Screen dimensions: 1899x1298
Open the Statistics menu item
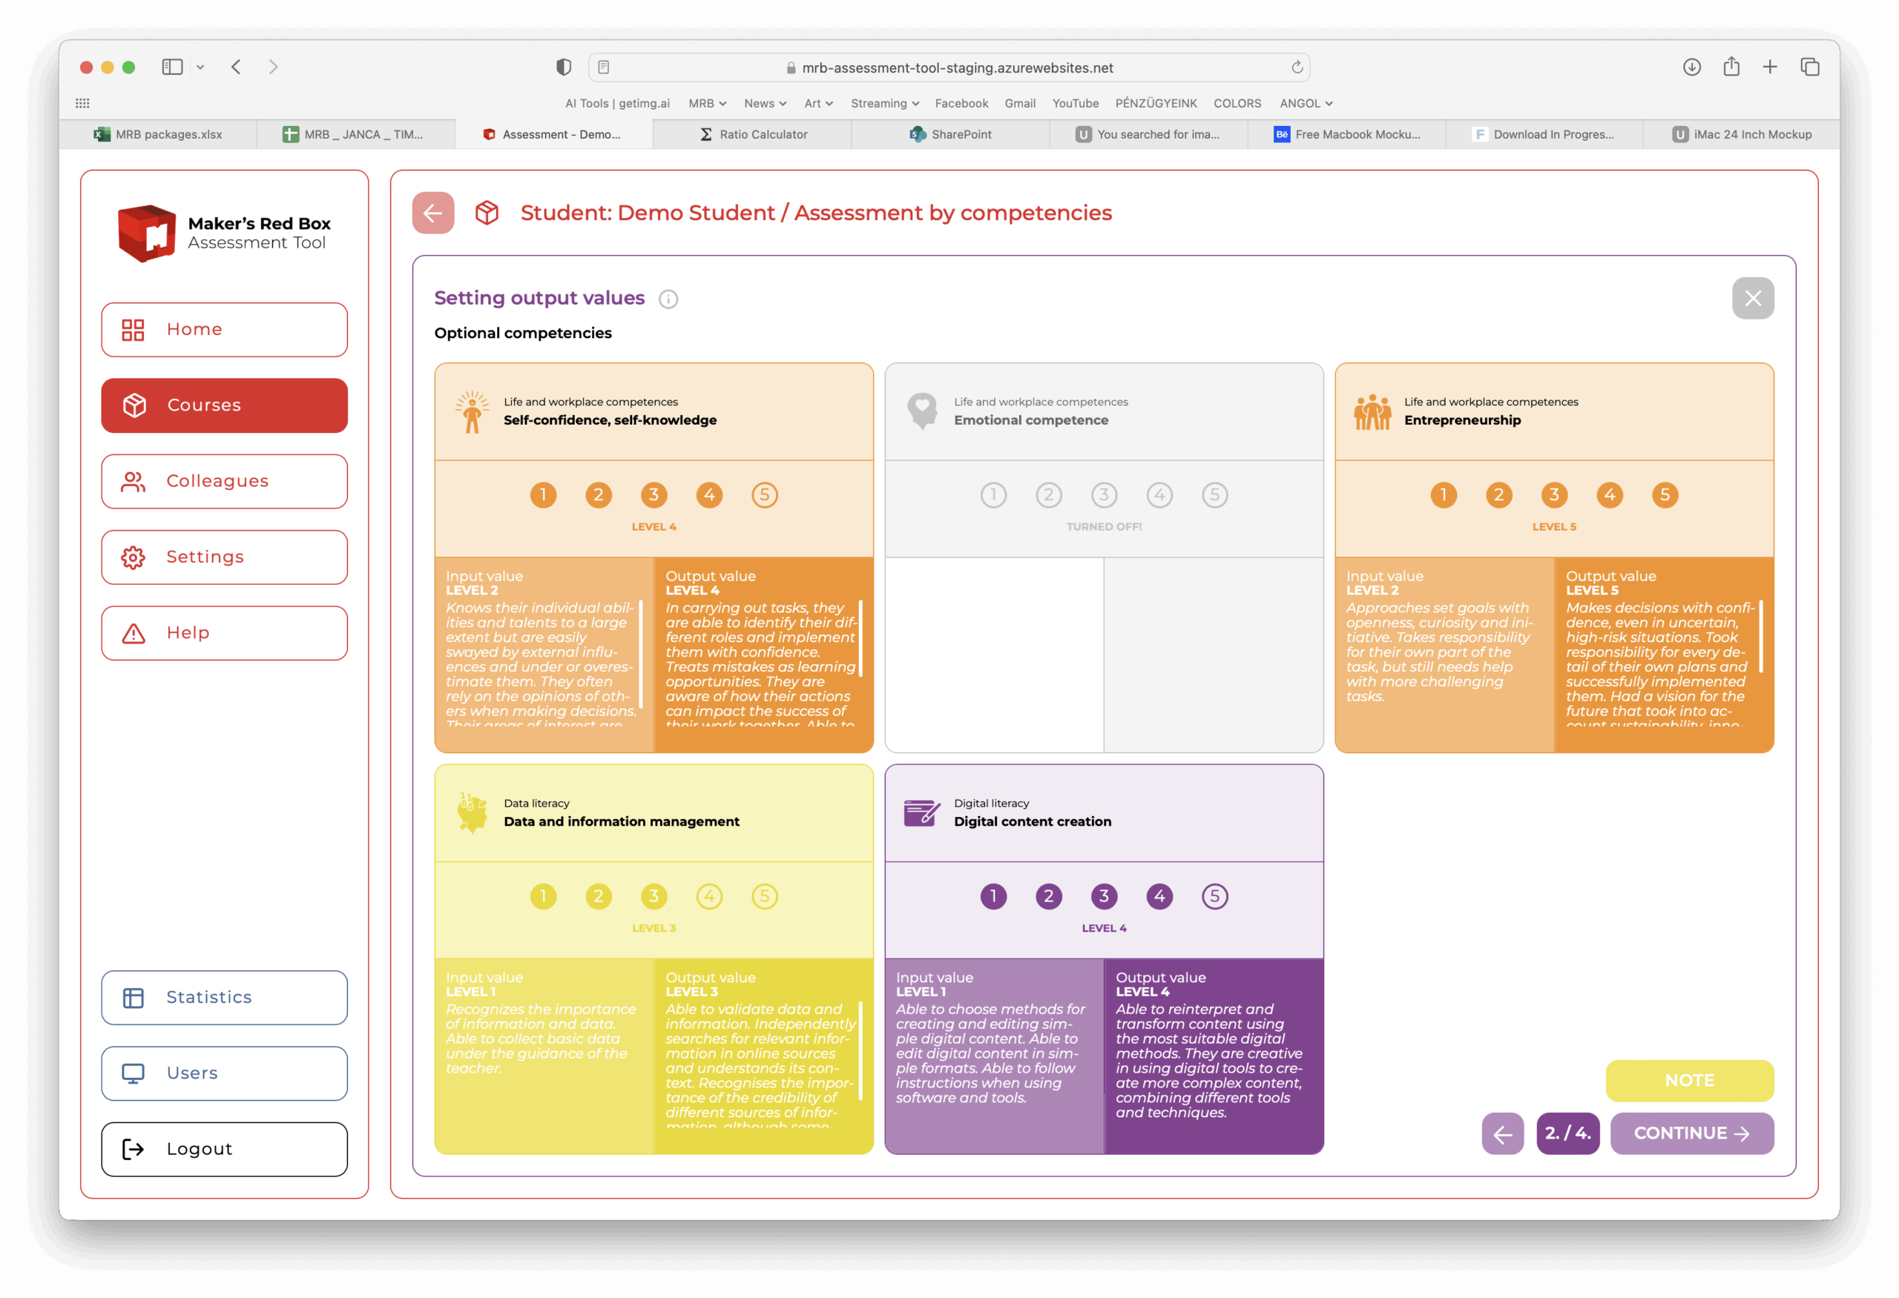tap(224, 997)
